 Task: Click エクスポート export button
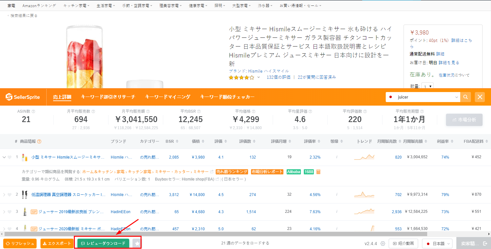[x=57, y=244]
